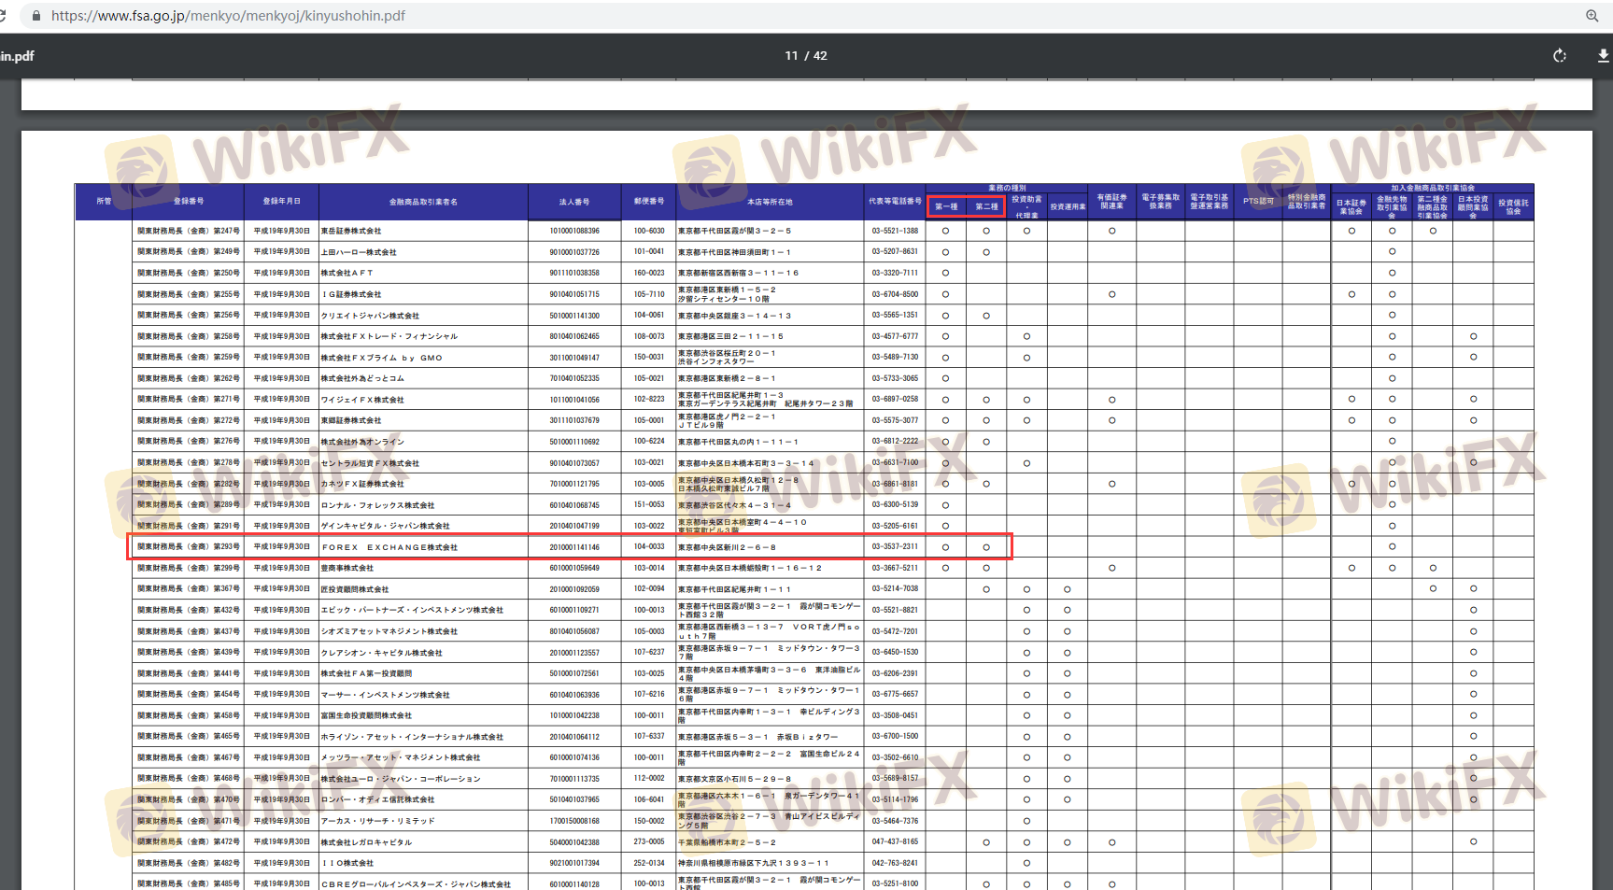Screen dimensions: 1613x890
Task: Click the current page number field showing 11
Action: (x=791, y=56)
